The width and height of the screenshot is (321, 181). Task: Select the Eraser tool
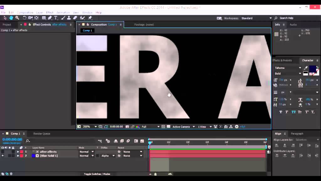[x=75, y=18]
